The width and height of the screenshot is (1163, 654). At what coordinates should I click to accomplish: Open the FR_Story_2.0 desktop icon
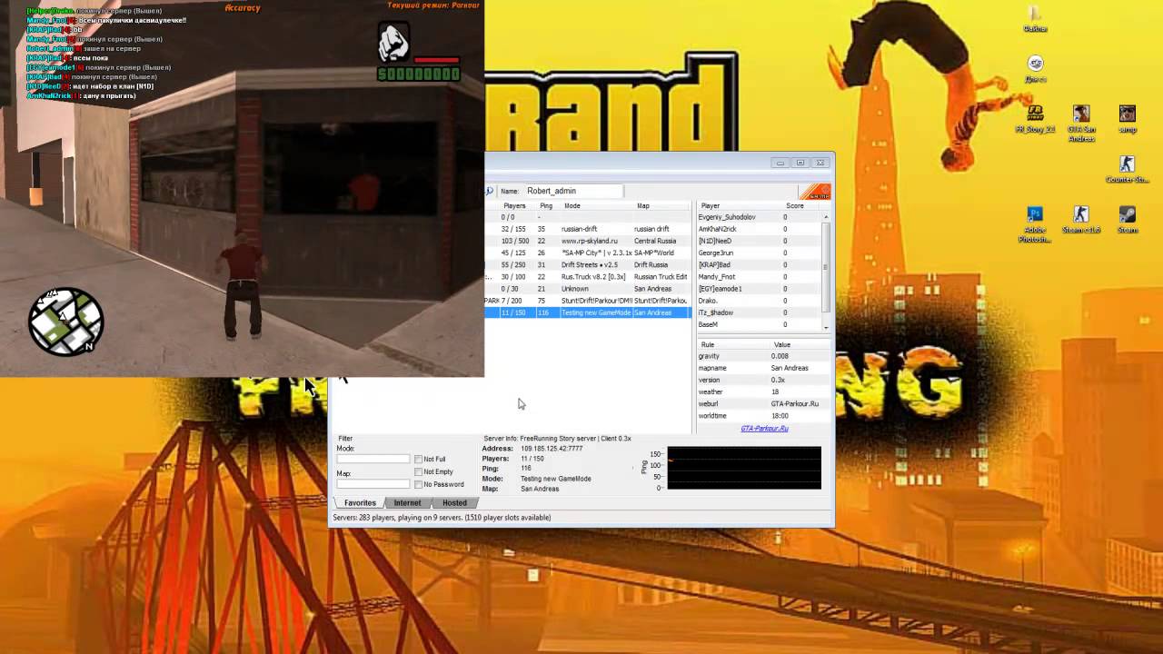tap(1035, 118)
